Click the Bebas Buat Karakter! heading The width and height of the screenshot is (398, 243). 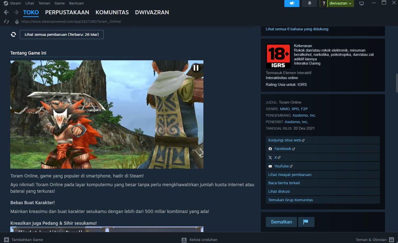click(x=33, y=203)
